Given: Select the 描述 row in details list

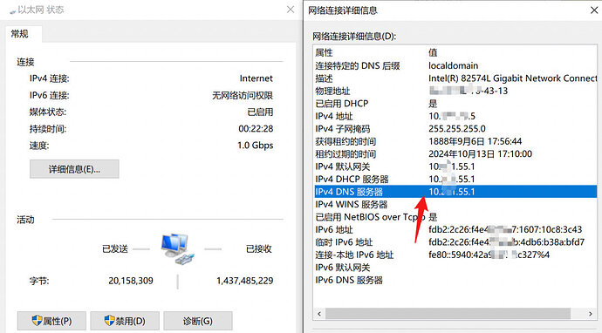Looking at the screenshot, I should point(455,78).
